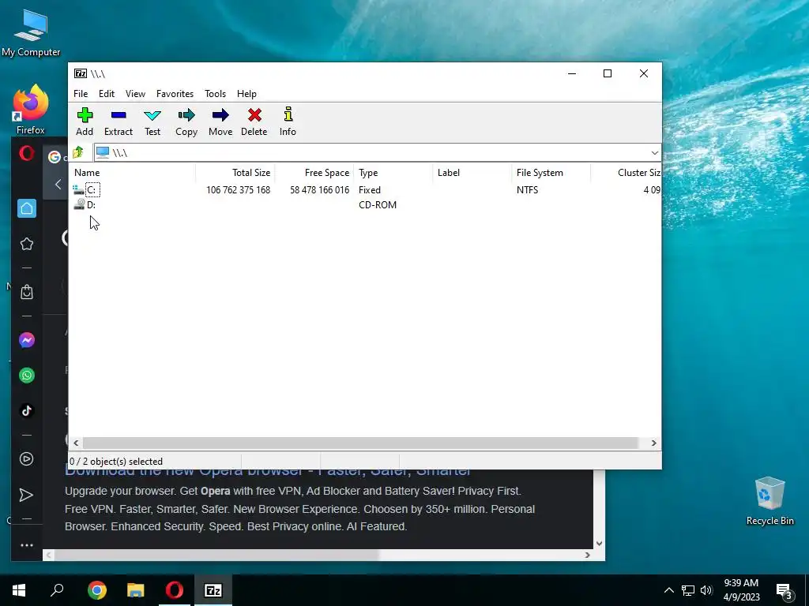Click the 7-Zip horizontal scrollbar thumb
Viewport: 809px width, 606px height.
click(x=360, y=443)
